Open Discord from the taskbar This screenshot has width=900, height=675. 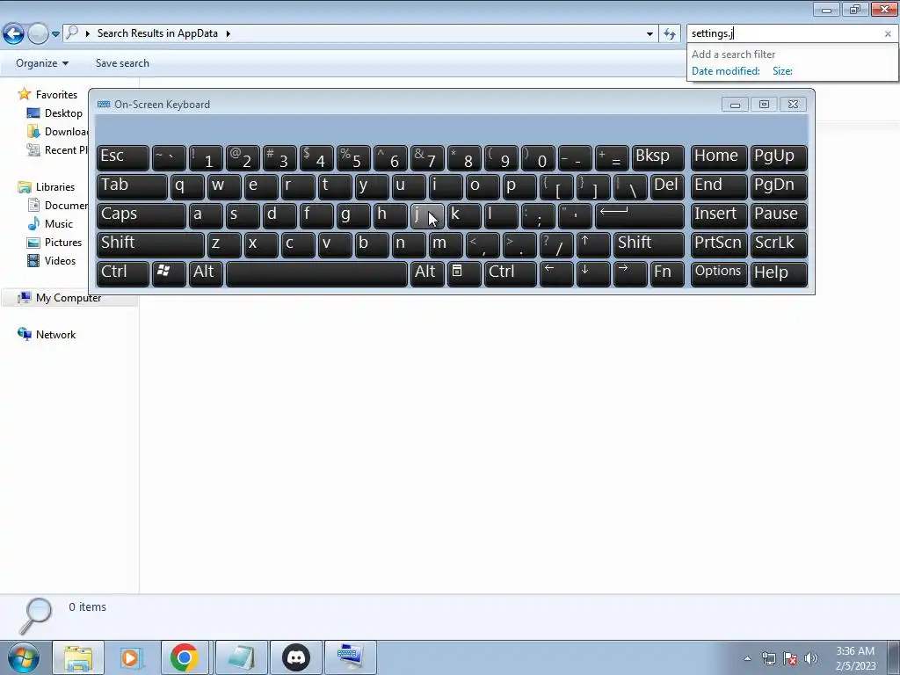click(x=296, y=657)
